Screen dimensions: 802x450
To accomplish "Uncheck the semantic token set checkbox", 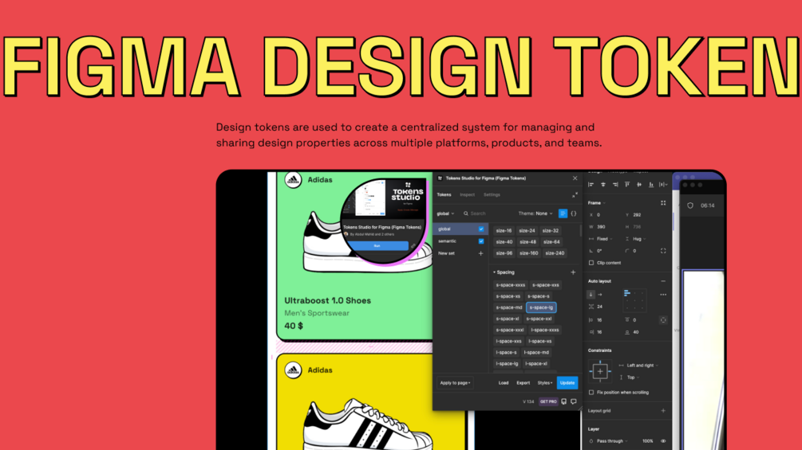I will [x=480, y=241].
